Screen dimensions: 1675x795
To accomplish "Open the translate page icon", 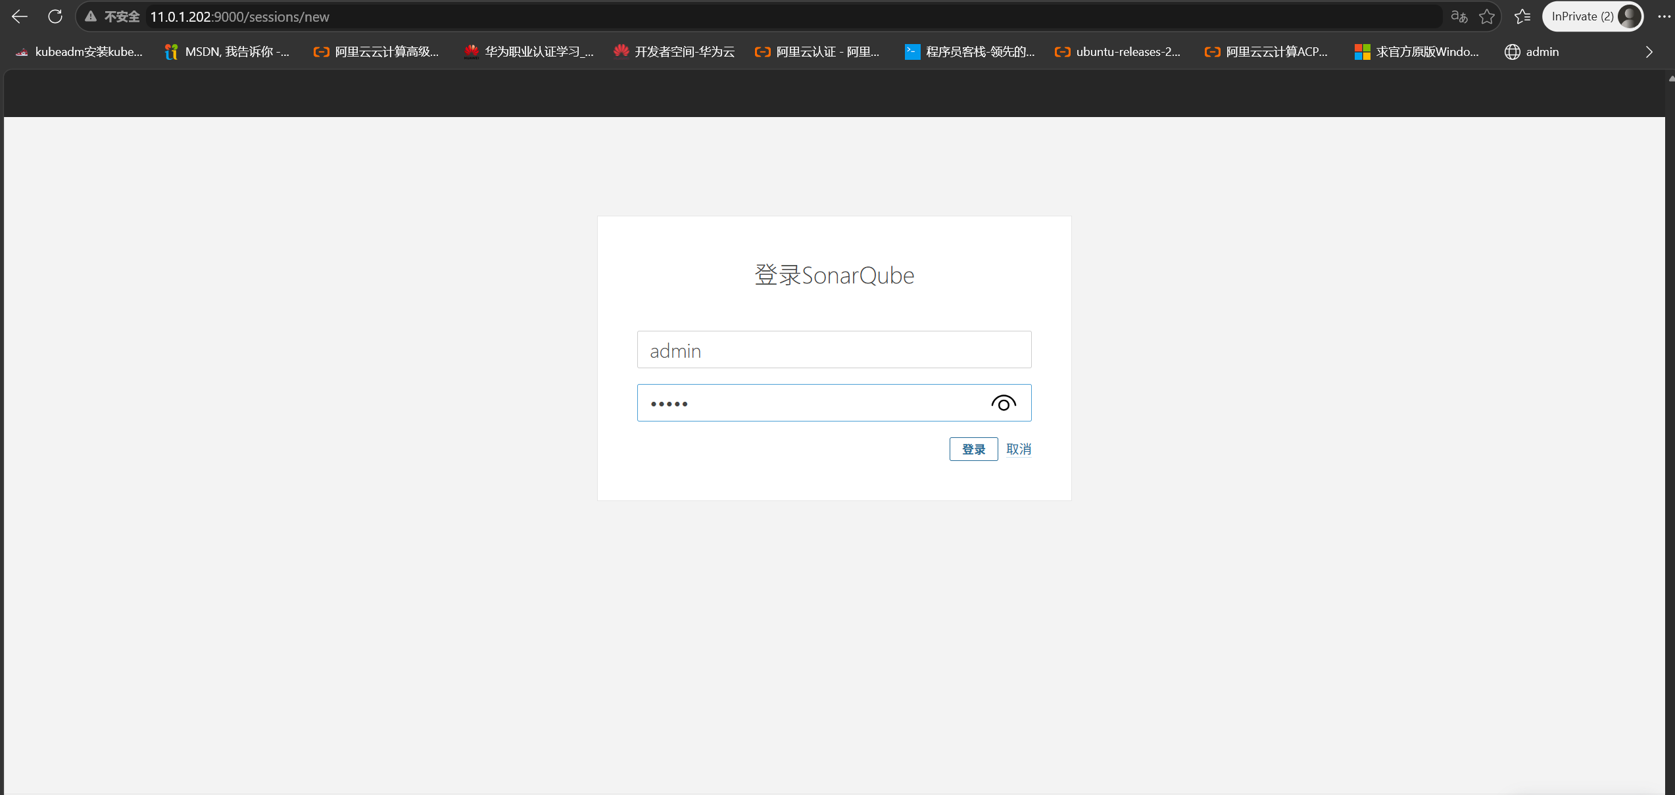I will click(1459, 16).
